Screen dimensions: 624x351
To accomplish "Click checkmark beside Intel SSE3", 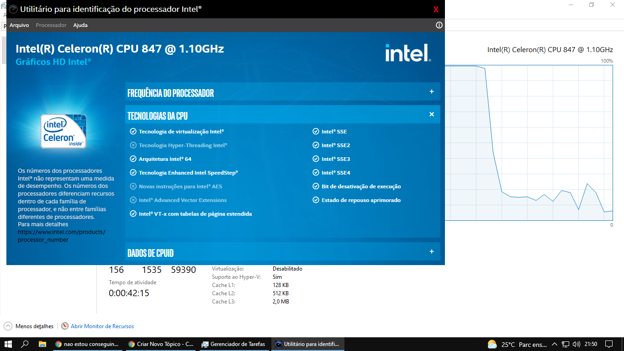I will (x=316, y=159).
